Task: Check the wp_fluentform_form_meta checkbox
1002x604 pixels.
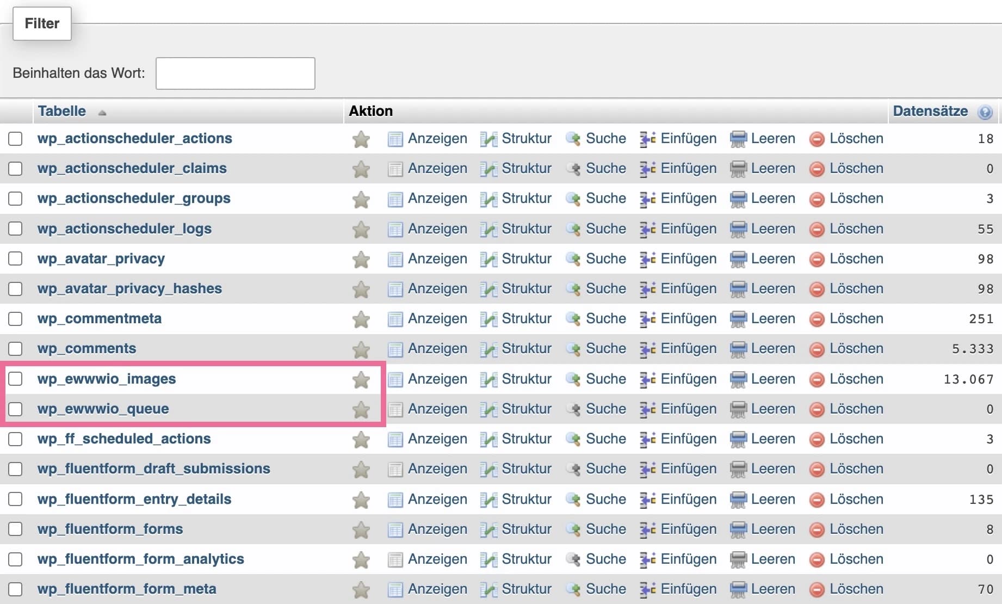Action: click(x=15, y=589)
